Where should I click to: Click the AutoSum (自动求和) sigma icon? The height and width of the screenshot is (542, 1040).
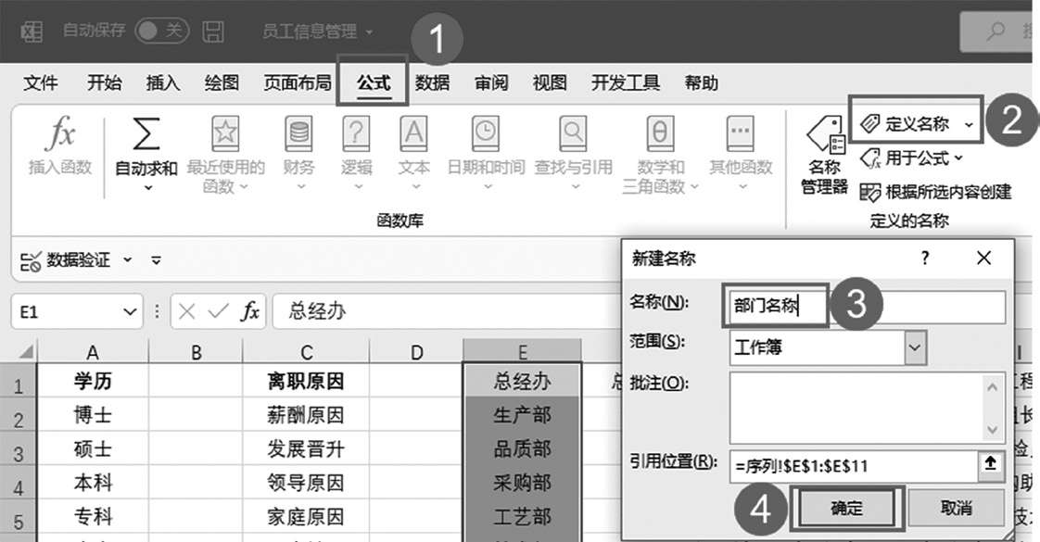146,133
